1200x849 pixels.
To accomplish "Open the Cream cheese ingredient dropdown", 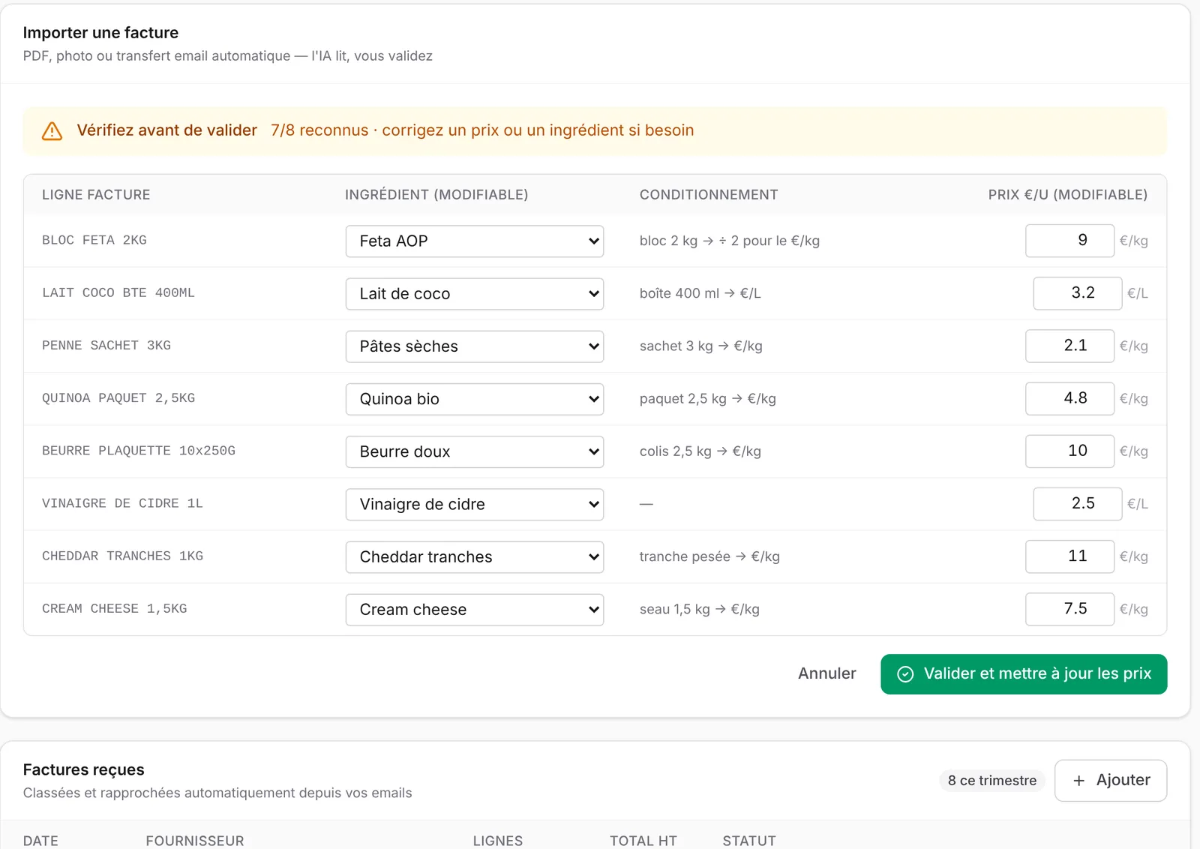I will [x=474, y=610].
